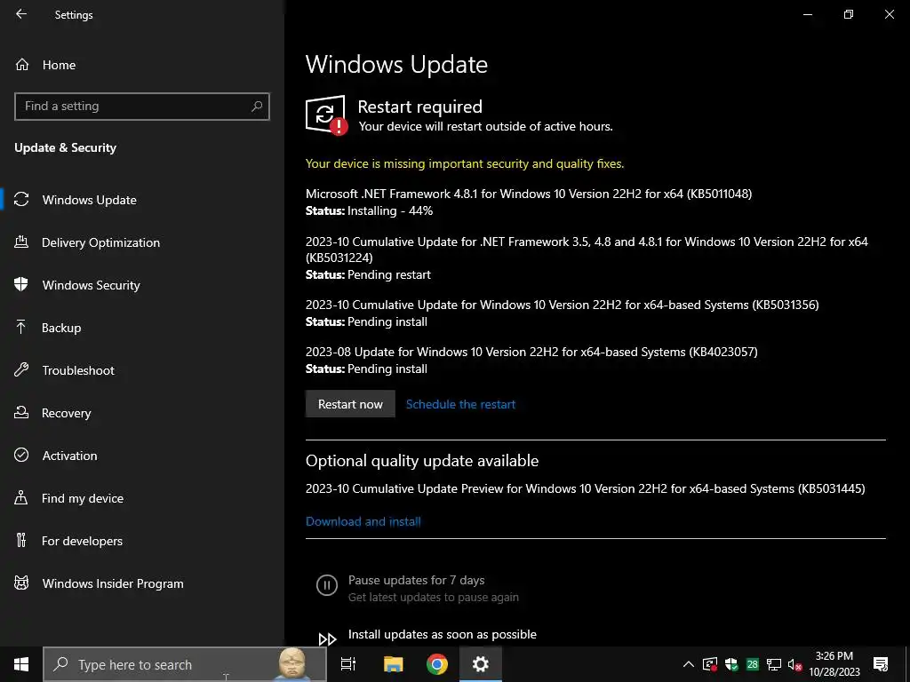
Task: Click the KB5031356 cumulative update text
Action: (563, 305)
